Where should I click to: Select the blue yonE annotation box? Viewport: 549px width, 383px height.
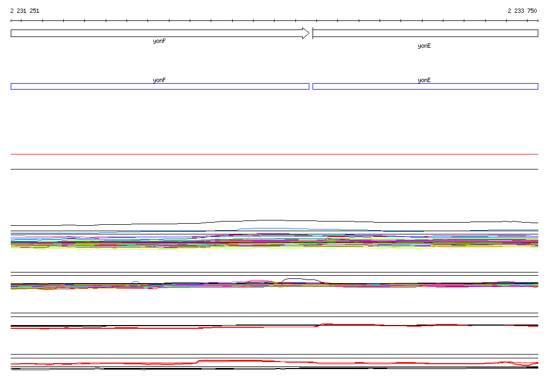(425, 86)
